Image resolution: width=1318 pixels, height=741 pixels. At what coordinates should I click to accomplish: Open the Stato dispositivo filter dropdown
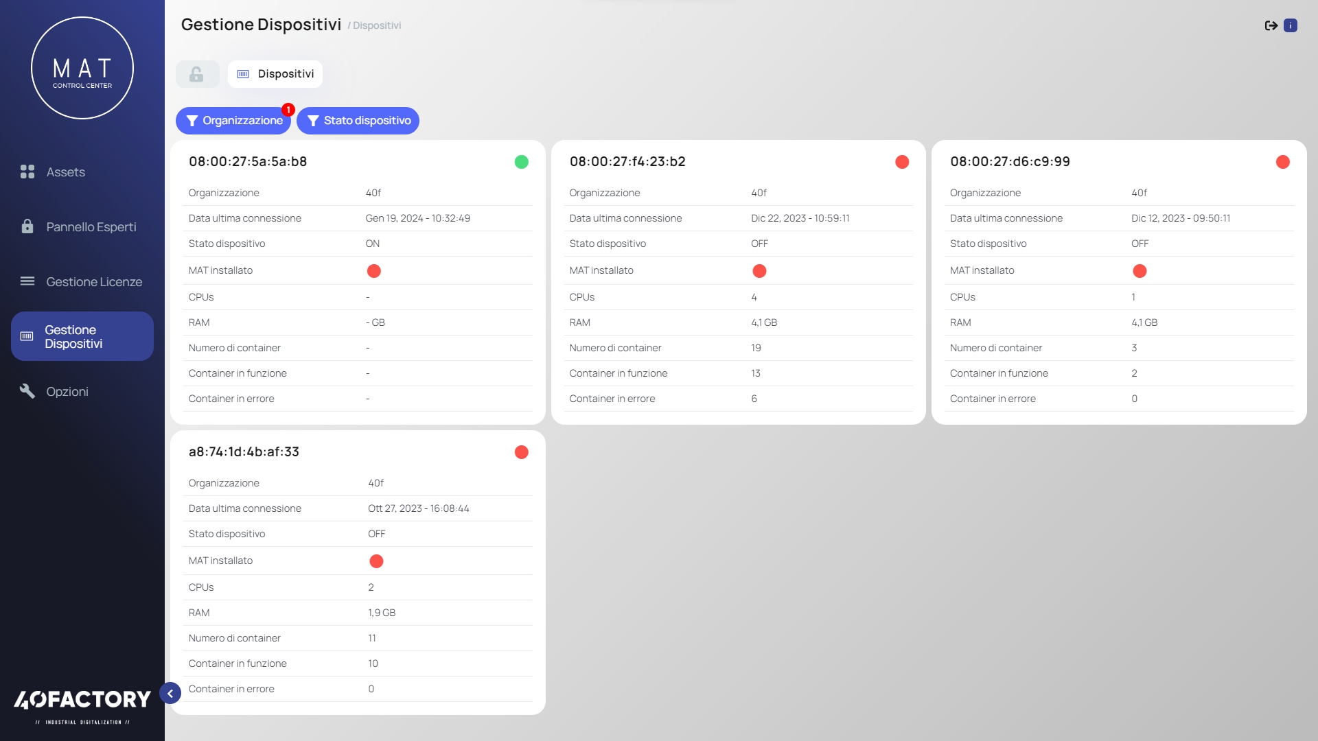coord(358,121)
